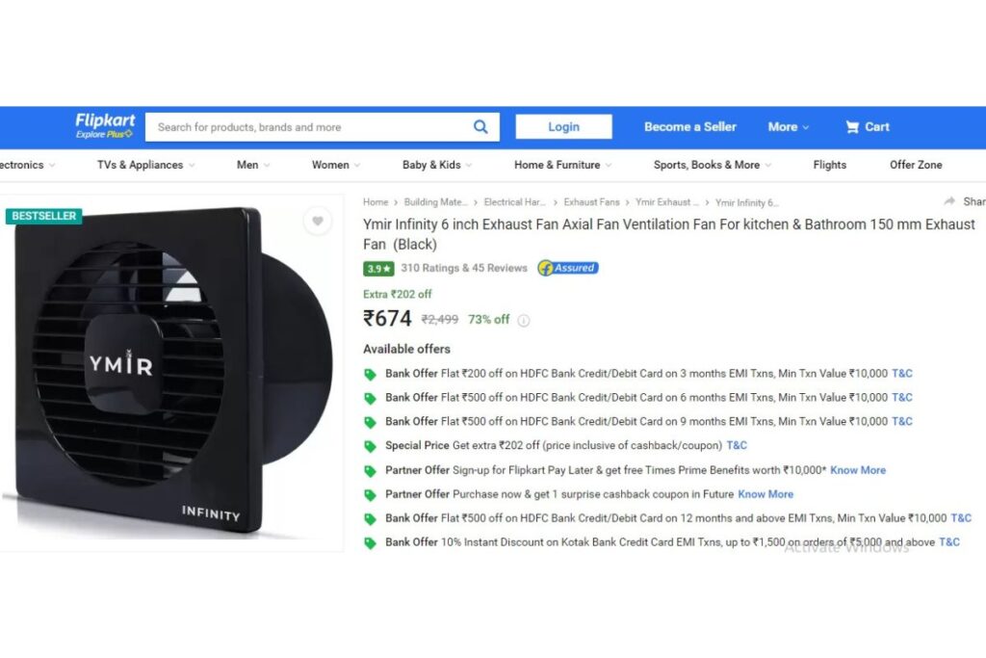Click Become a Seller link
This screenshot has height=658, width=986.
[689, 127]
